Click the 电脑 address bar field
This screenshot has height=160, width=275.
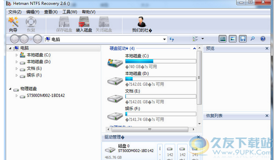click(105, 39)
